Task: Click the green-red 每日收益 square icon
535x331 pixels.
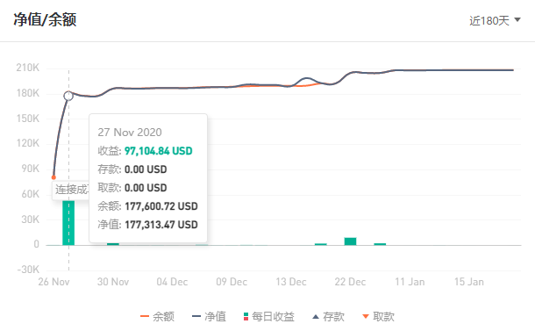Action: 246,317
